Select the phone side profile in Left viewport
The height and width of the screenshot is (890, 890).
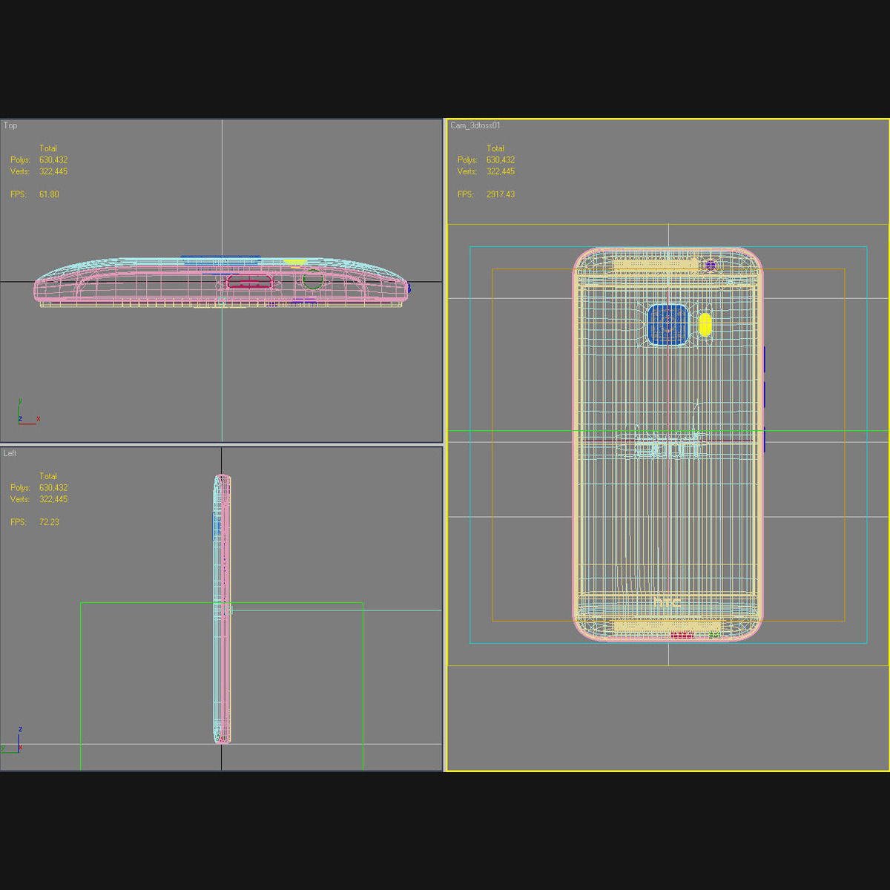click(222, 609)
